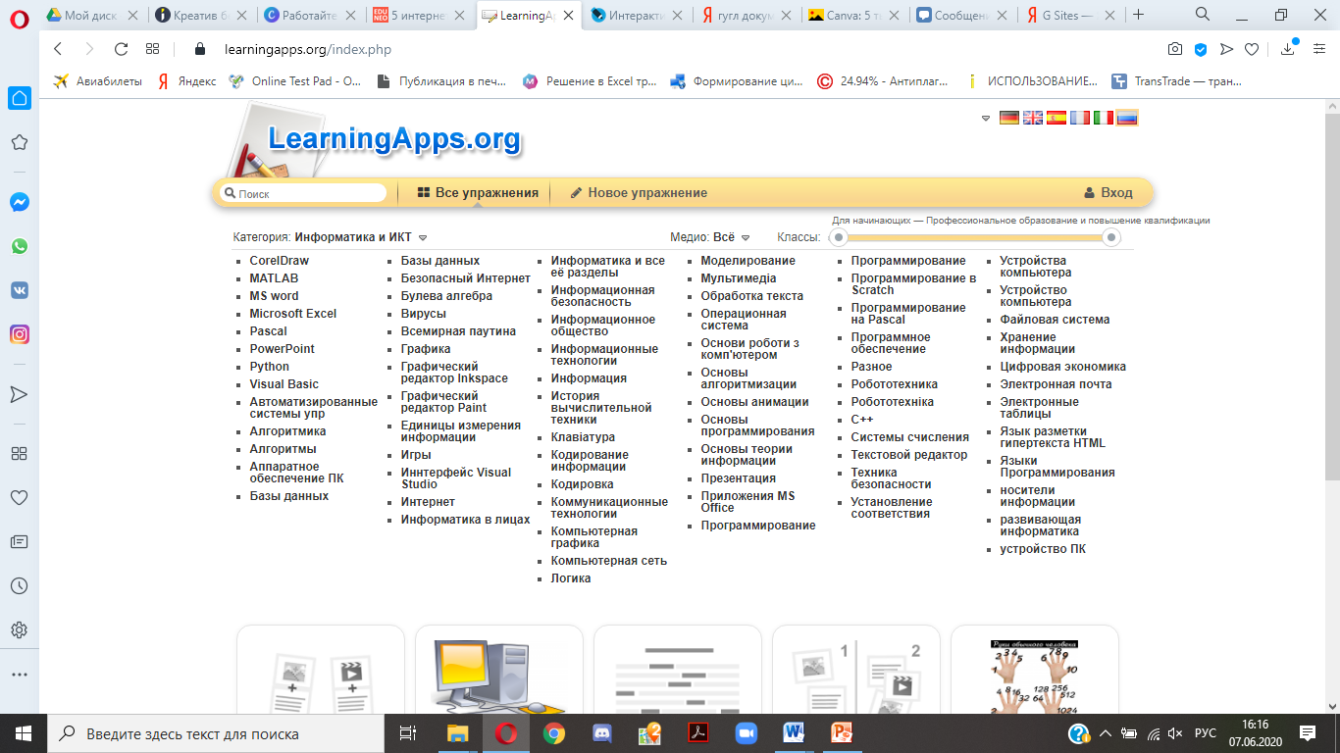Expand the language list arrow

click(x=986, y=119)
